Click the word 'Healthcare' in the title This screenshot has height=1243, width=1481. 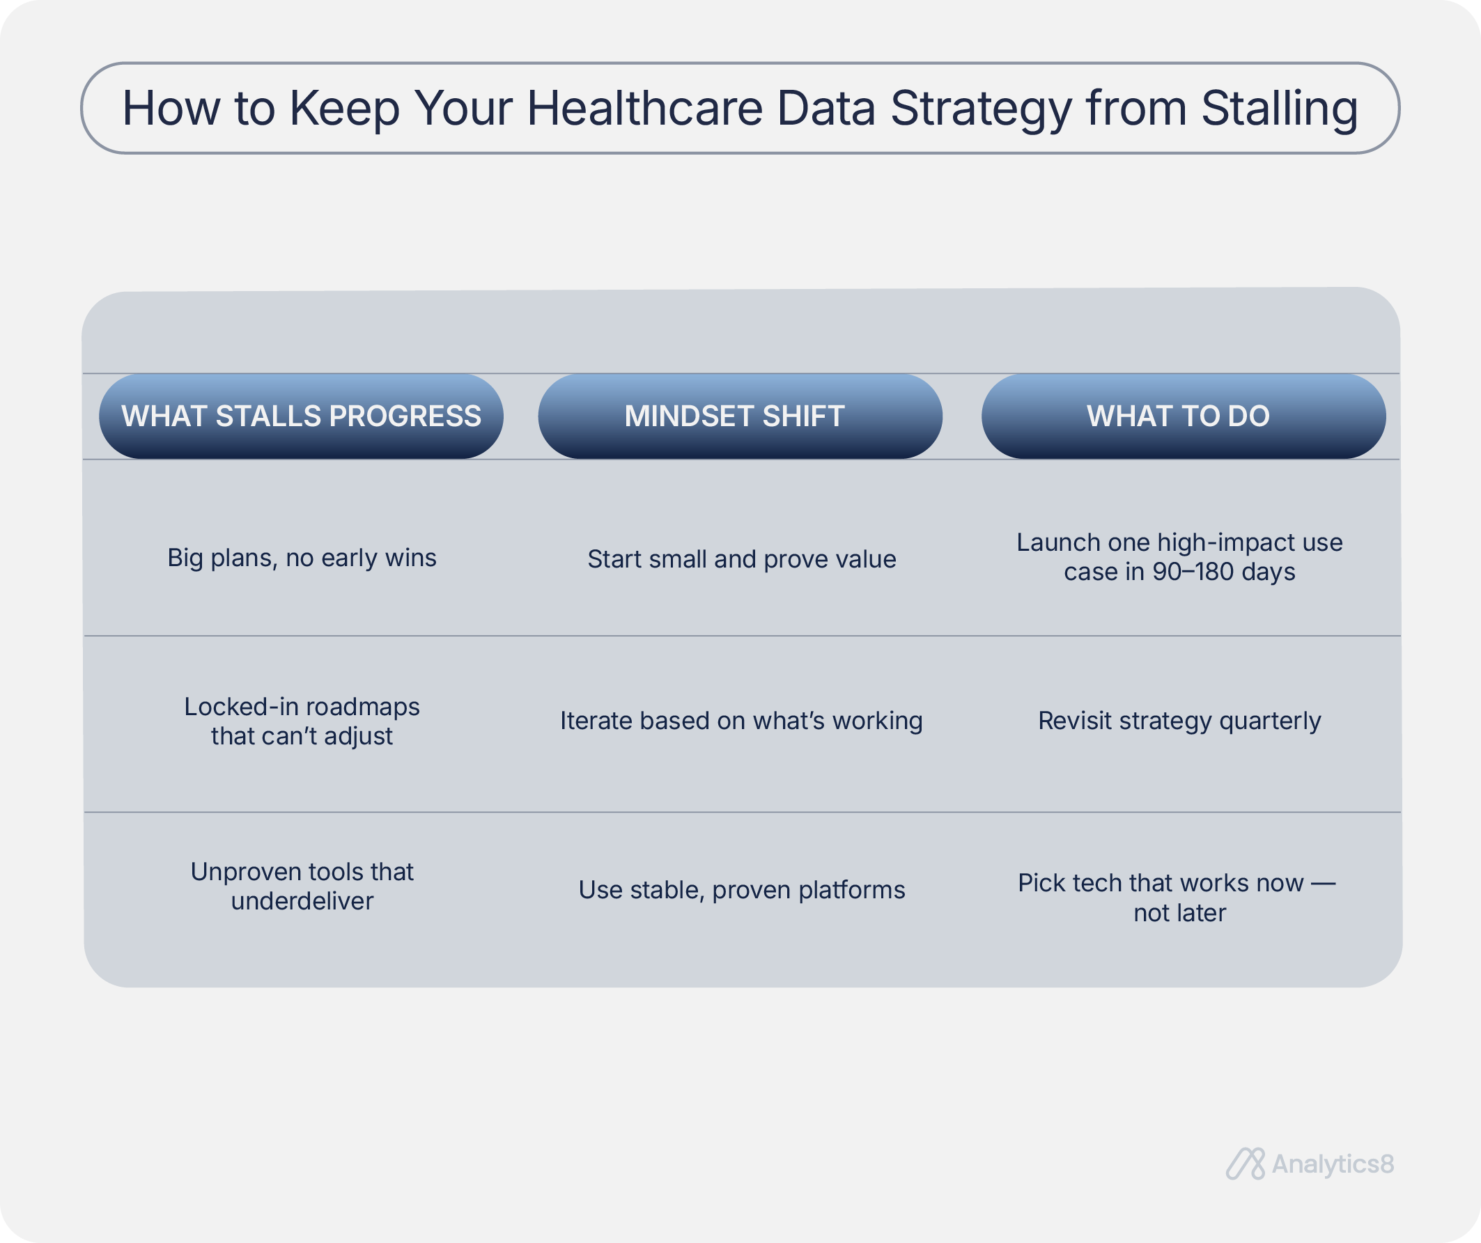point(644,108)
